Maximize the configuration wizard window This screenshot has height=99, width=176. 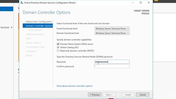tap(141, 2)
